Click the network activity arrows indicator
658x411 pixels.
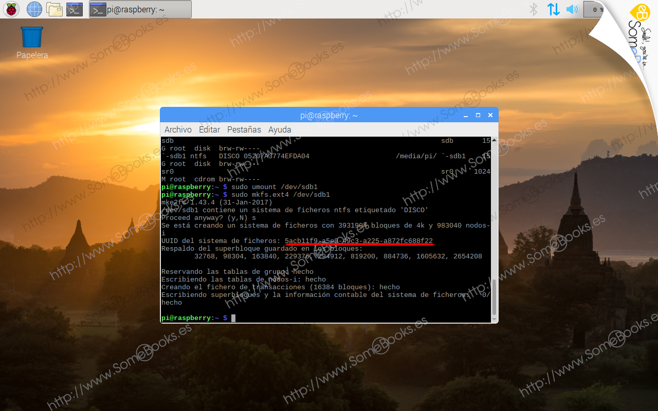554,9
